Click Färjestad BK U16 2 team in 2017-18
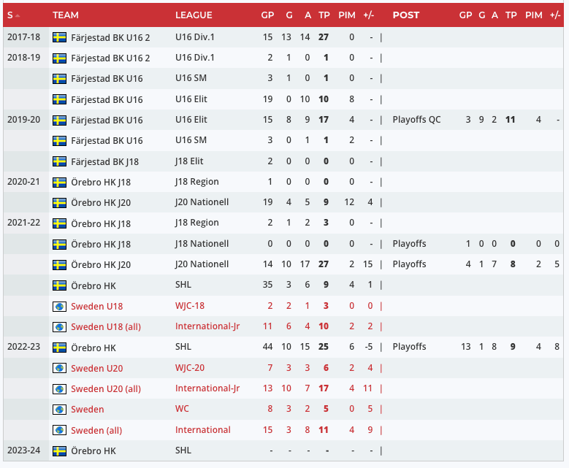 [x=110, y=37]
